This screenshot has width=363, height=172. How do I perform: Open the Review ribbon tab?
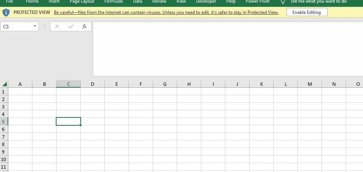(x=159, y=2)
